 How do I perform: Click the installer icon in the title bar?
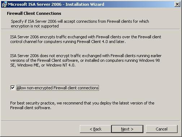5,4
